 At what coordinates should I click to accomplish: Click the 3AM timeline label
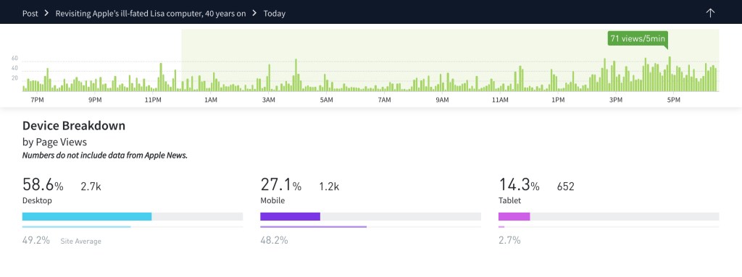[268, 101]
